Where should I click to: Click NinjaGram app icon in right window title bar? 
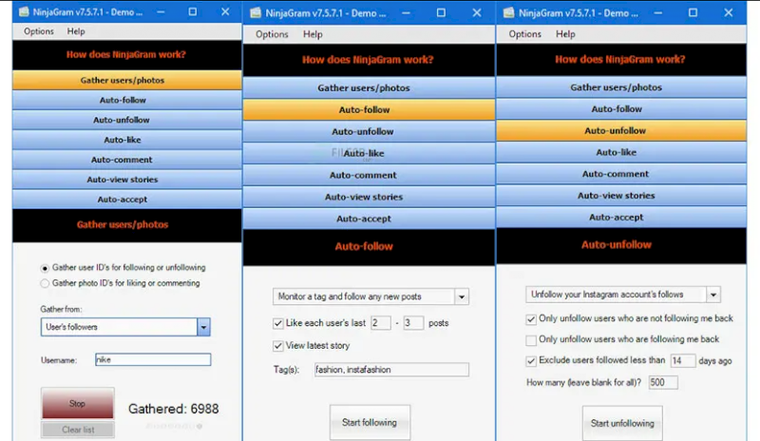point(508,12)
